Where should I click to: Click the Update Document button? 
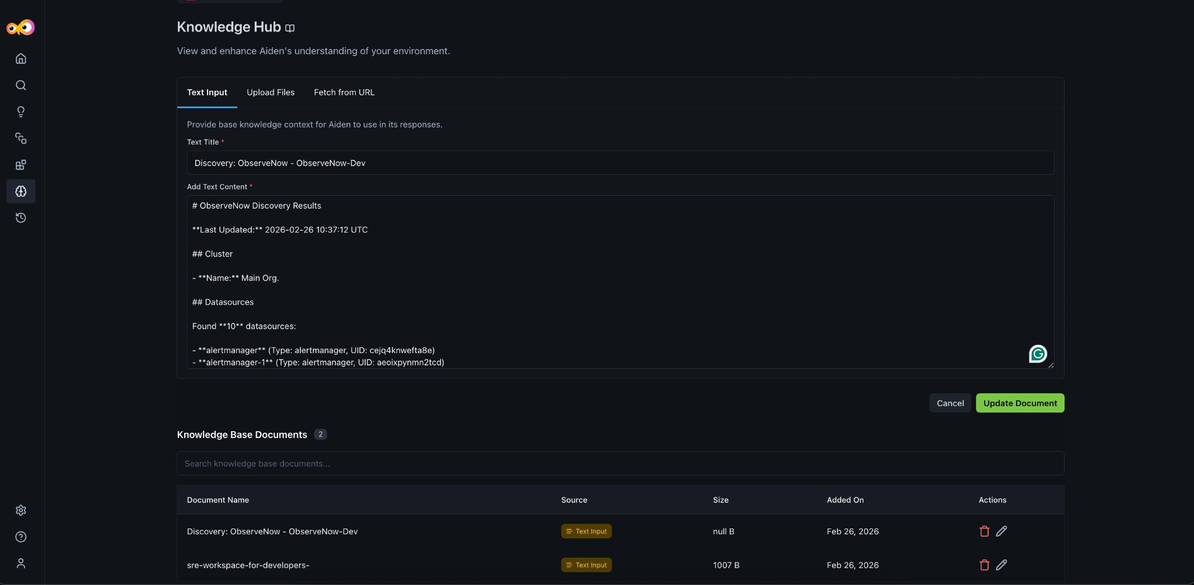coord(1020,403)
